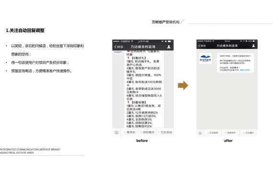Image resolution: width=273 pixels, height=173 pixels.
Task: Click the 万达维多利亚湾 title in before screenshot
Action: 143,47
